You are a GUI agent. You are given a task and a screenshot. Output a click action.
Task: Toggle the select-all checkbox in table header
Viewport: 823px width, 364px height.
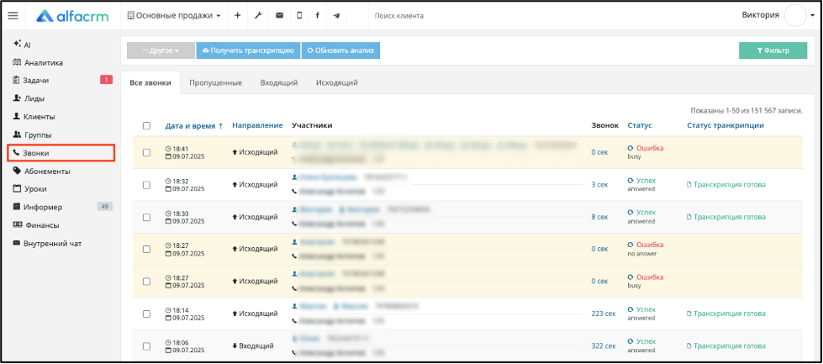146,126
